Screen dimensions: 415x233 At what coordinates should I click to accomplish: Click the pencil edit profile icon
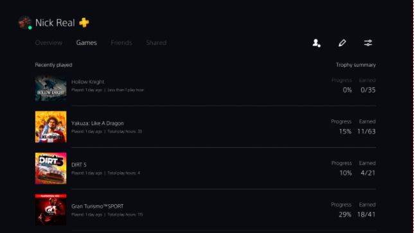coord(342,43)
